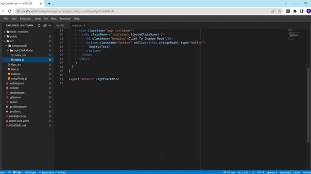The width and height of the screenshot is (311, 174).
Task: Select the highlighted index.js in LightDarkMode
Action: (x=28, y=60)
